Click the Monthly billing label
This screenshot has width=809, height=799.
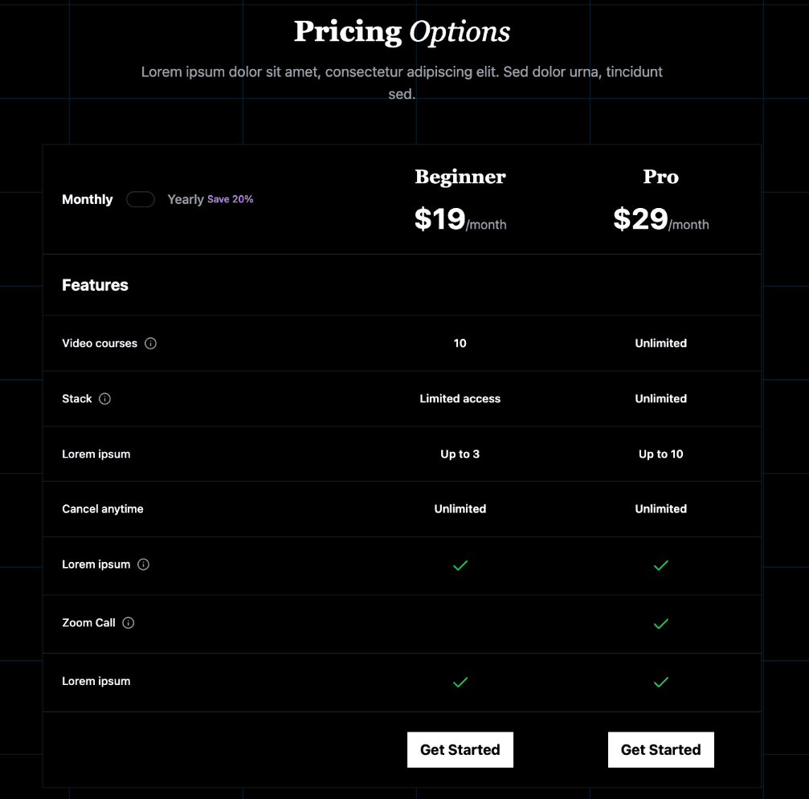pyautogui.click(x=87, y=199)
